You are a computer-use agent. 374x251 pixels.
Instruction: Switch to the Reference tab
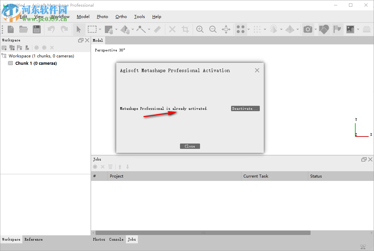(33, 239)
